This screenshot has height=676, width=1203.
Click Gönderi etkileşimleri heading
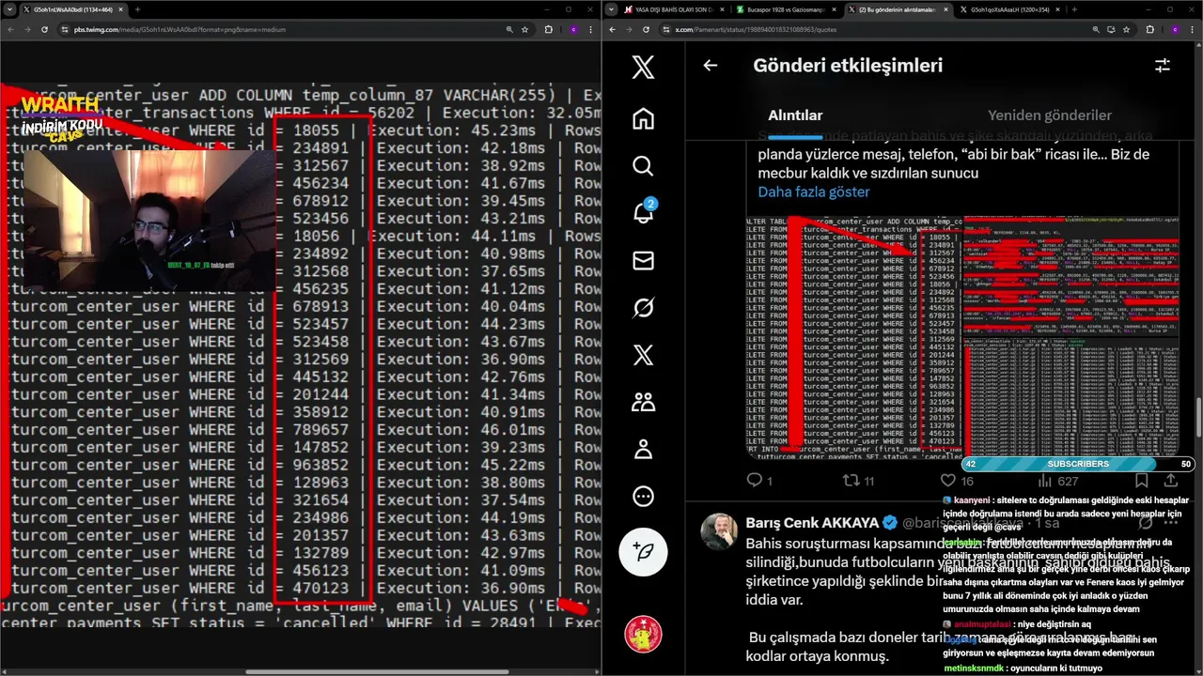[848, 66]
